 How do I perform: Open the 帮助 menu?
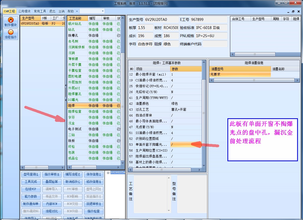point(70,11)
